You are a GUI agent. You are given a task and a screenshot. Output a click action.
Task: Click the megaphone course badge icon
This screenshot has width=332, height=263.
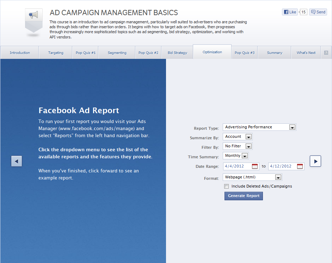point(34,20)
